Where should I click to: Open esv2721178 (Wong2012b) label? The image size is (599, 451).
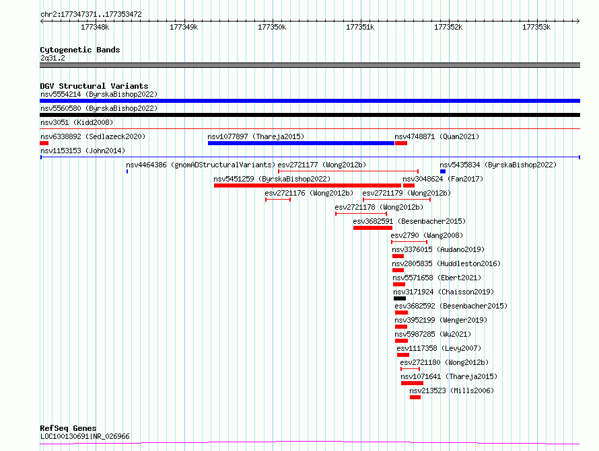tap(379, 207)
